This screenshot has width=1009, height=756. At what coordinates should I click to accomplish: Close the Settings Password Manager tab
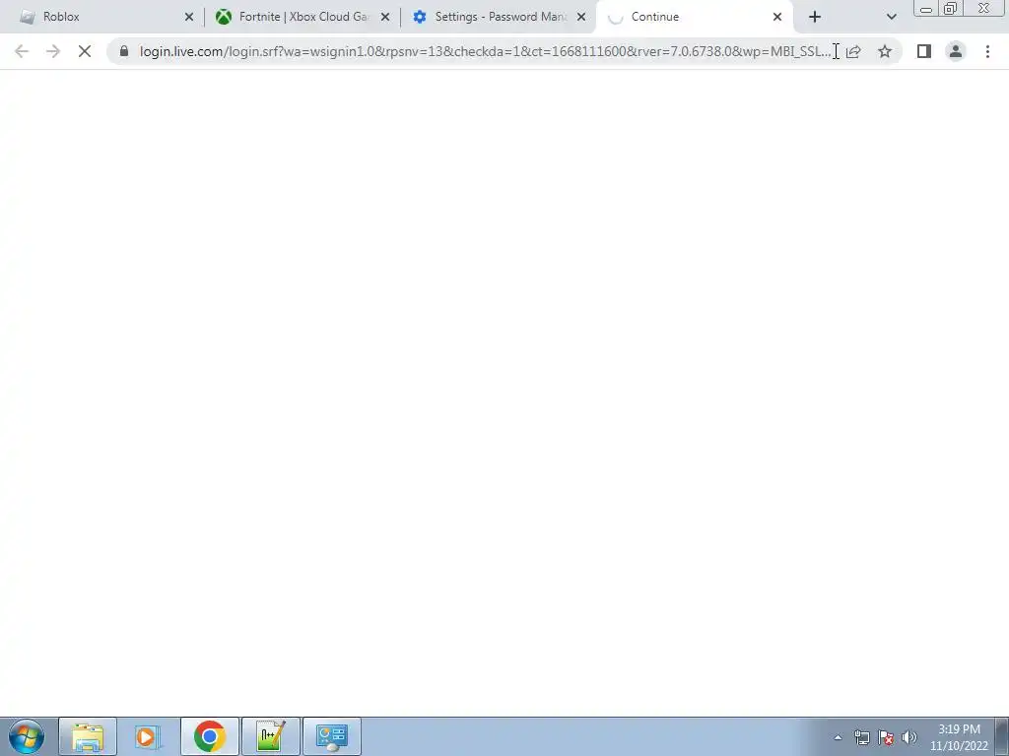click(x=581, y=18)
